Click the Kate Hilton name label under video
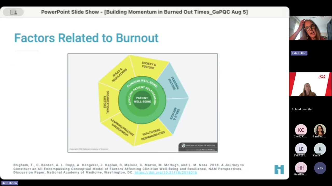 299,53
